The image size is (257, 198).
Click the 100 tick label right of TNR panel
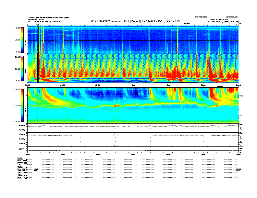point(242,96)
